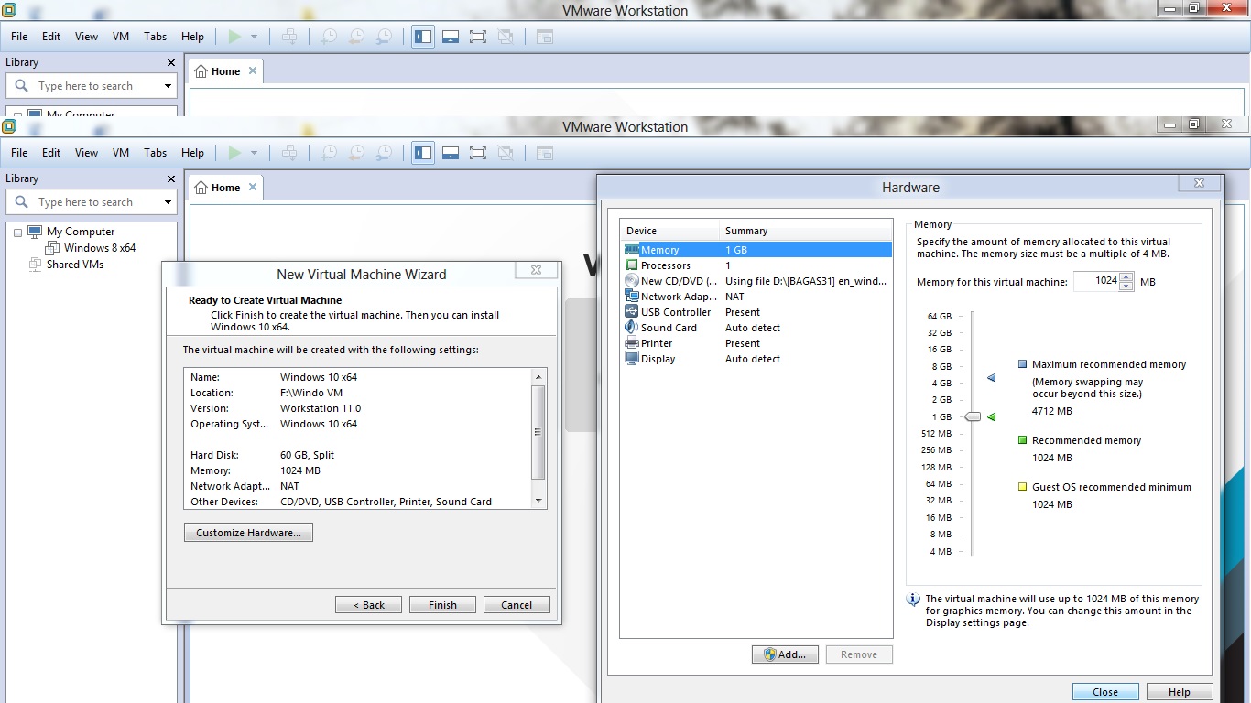
Task: Open Snapshot Manager icon in upper window toolbar
Action: (385, 37)
